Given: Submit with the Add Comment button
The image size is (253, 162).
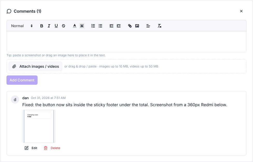Looking at the screenshot, I should (x=22, y=80).
